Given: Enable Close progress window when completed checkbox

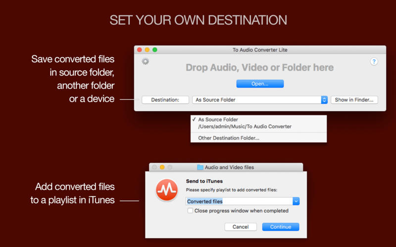Looking at the screenshot, I should (190, 210).
